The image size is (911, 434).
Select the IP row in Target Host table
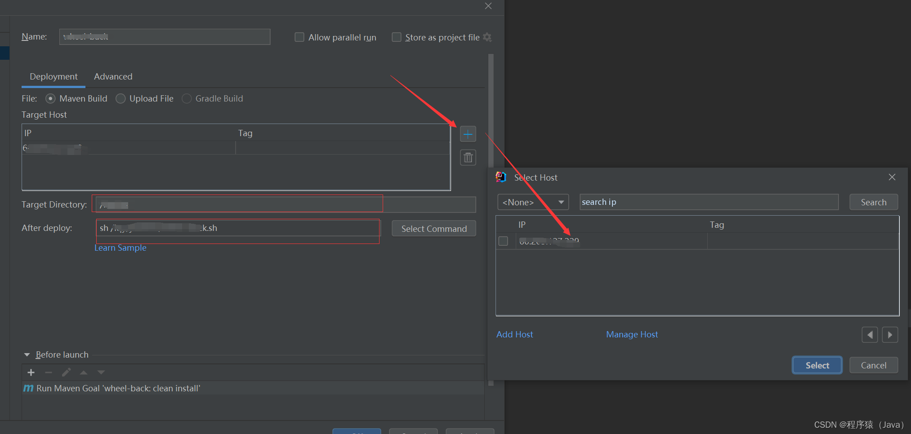236,148
